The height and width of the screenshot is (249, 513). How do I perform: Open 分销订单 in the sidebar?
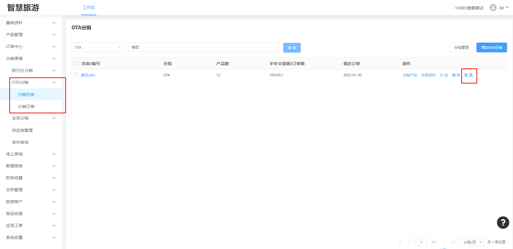pyautogui.click(x=26, y=107)
